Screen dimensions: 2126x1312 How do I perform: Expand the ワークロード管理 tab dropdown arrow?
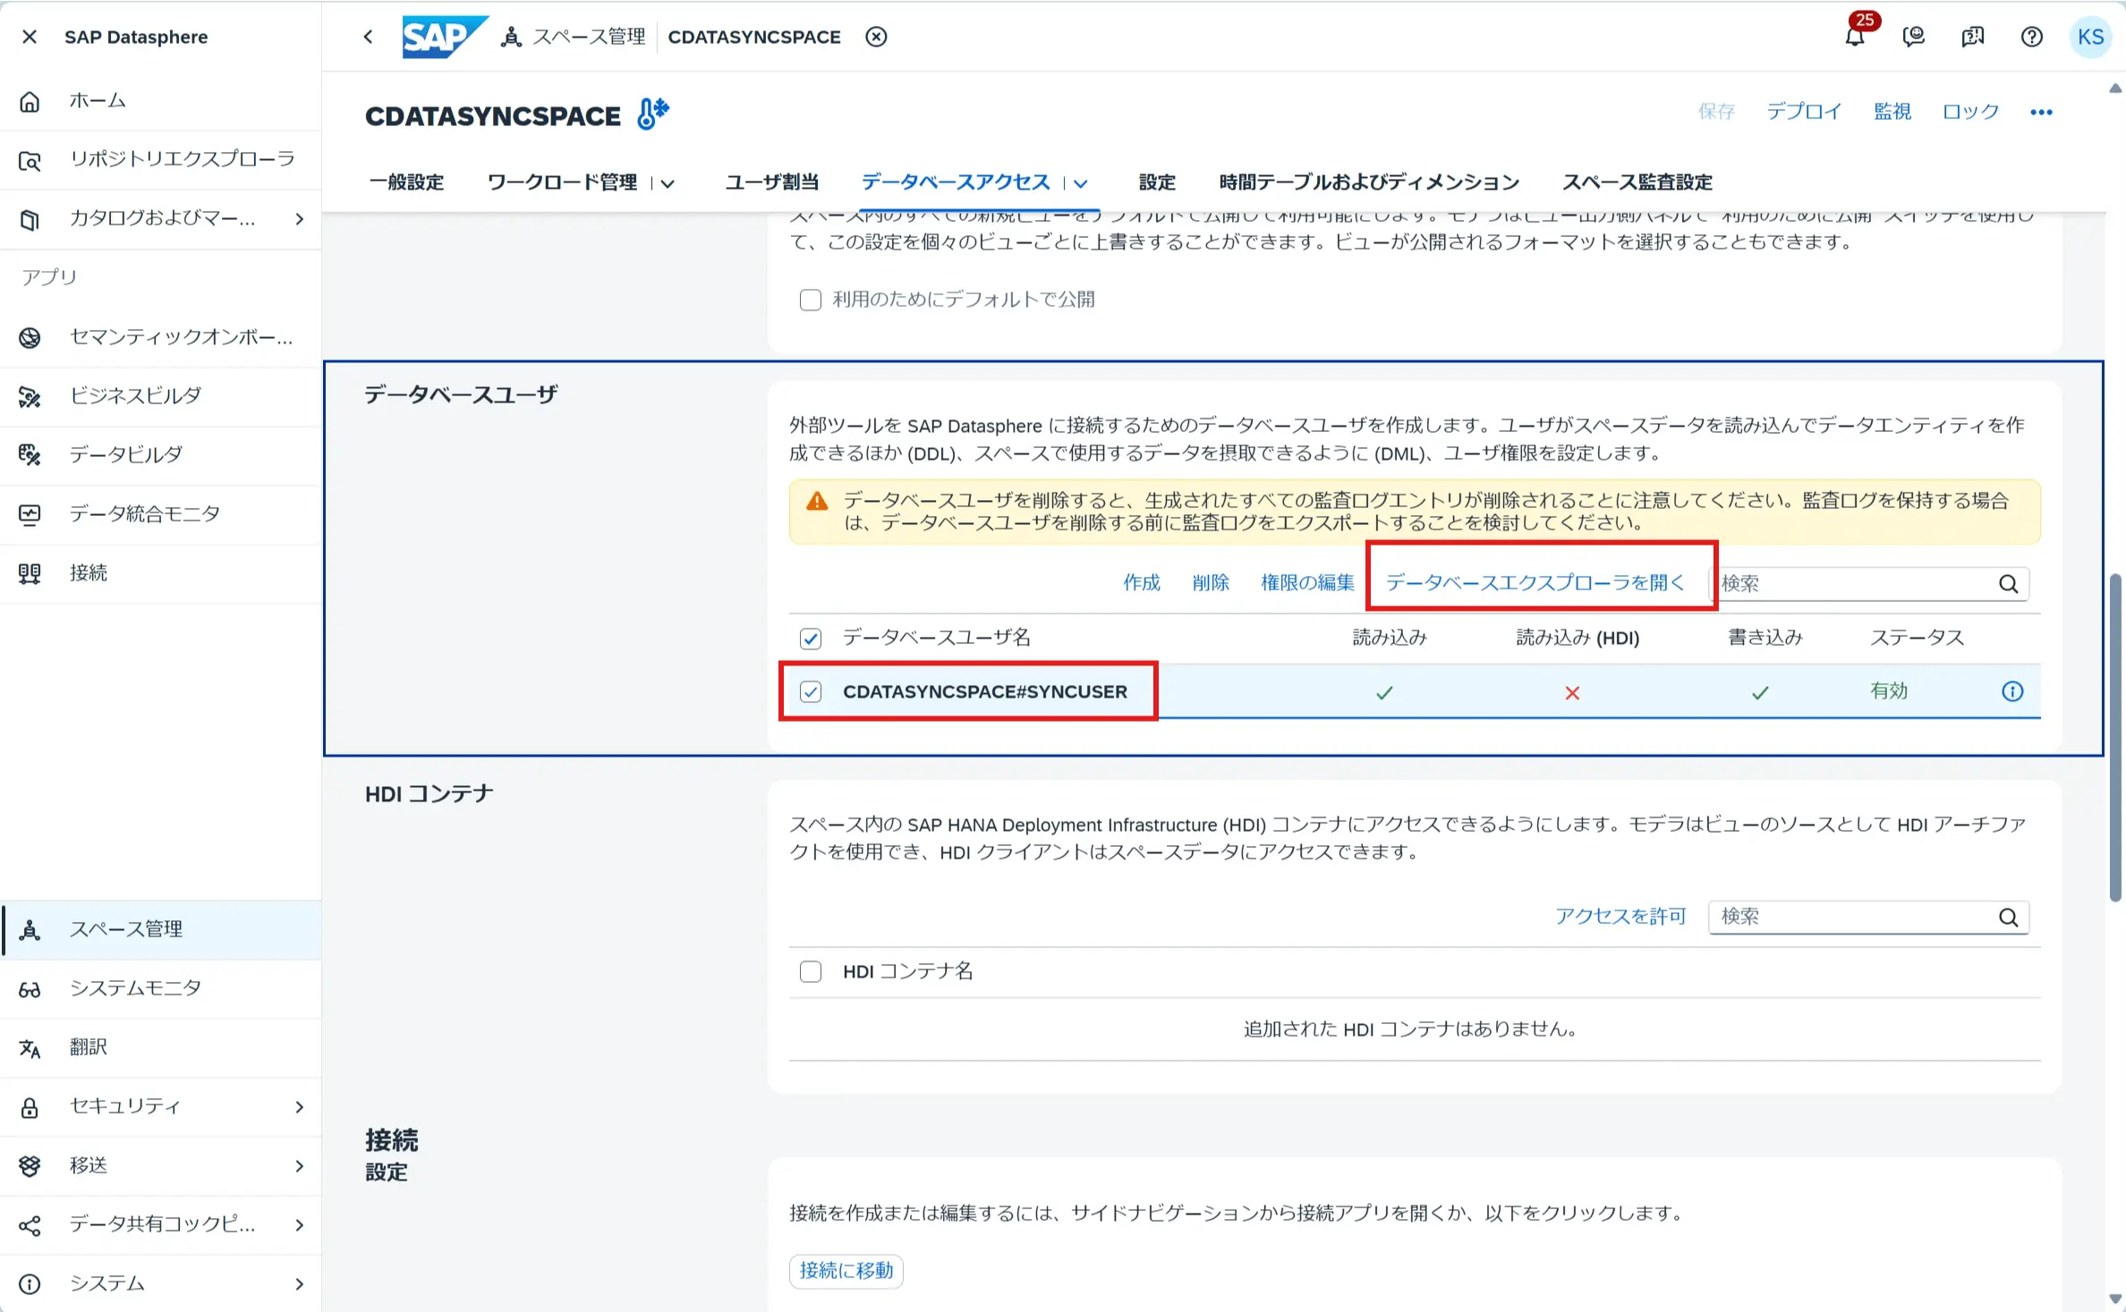tap(668, 183)
